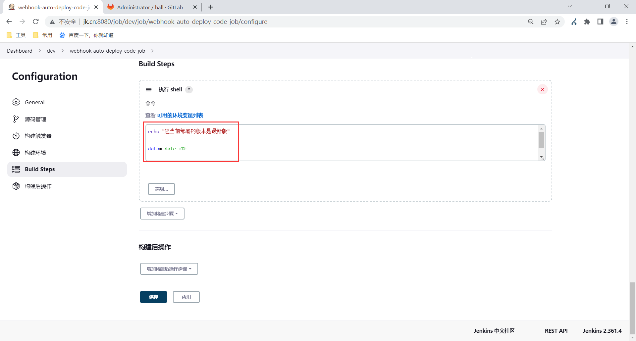The image size is (636, 341).
Task: Click the shell command scrollbar thumb
Action: (x=541, y=140)
